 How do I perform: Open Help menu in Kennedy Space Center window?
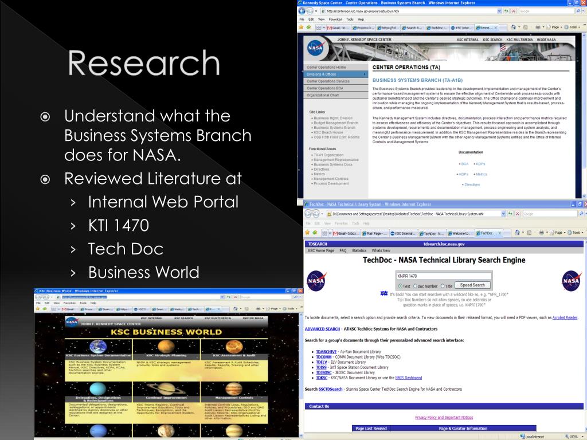[361, 19]
